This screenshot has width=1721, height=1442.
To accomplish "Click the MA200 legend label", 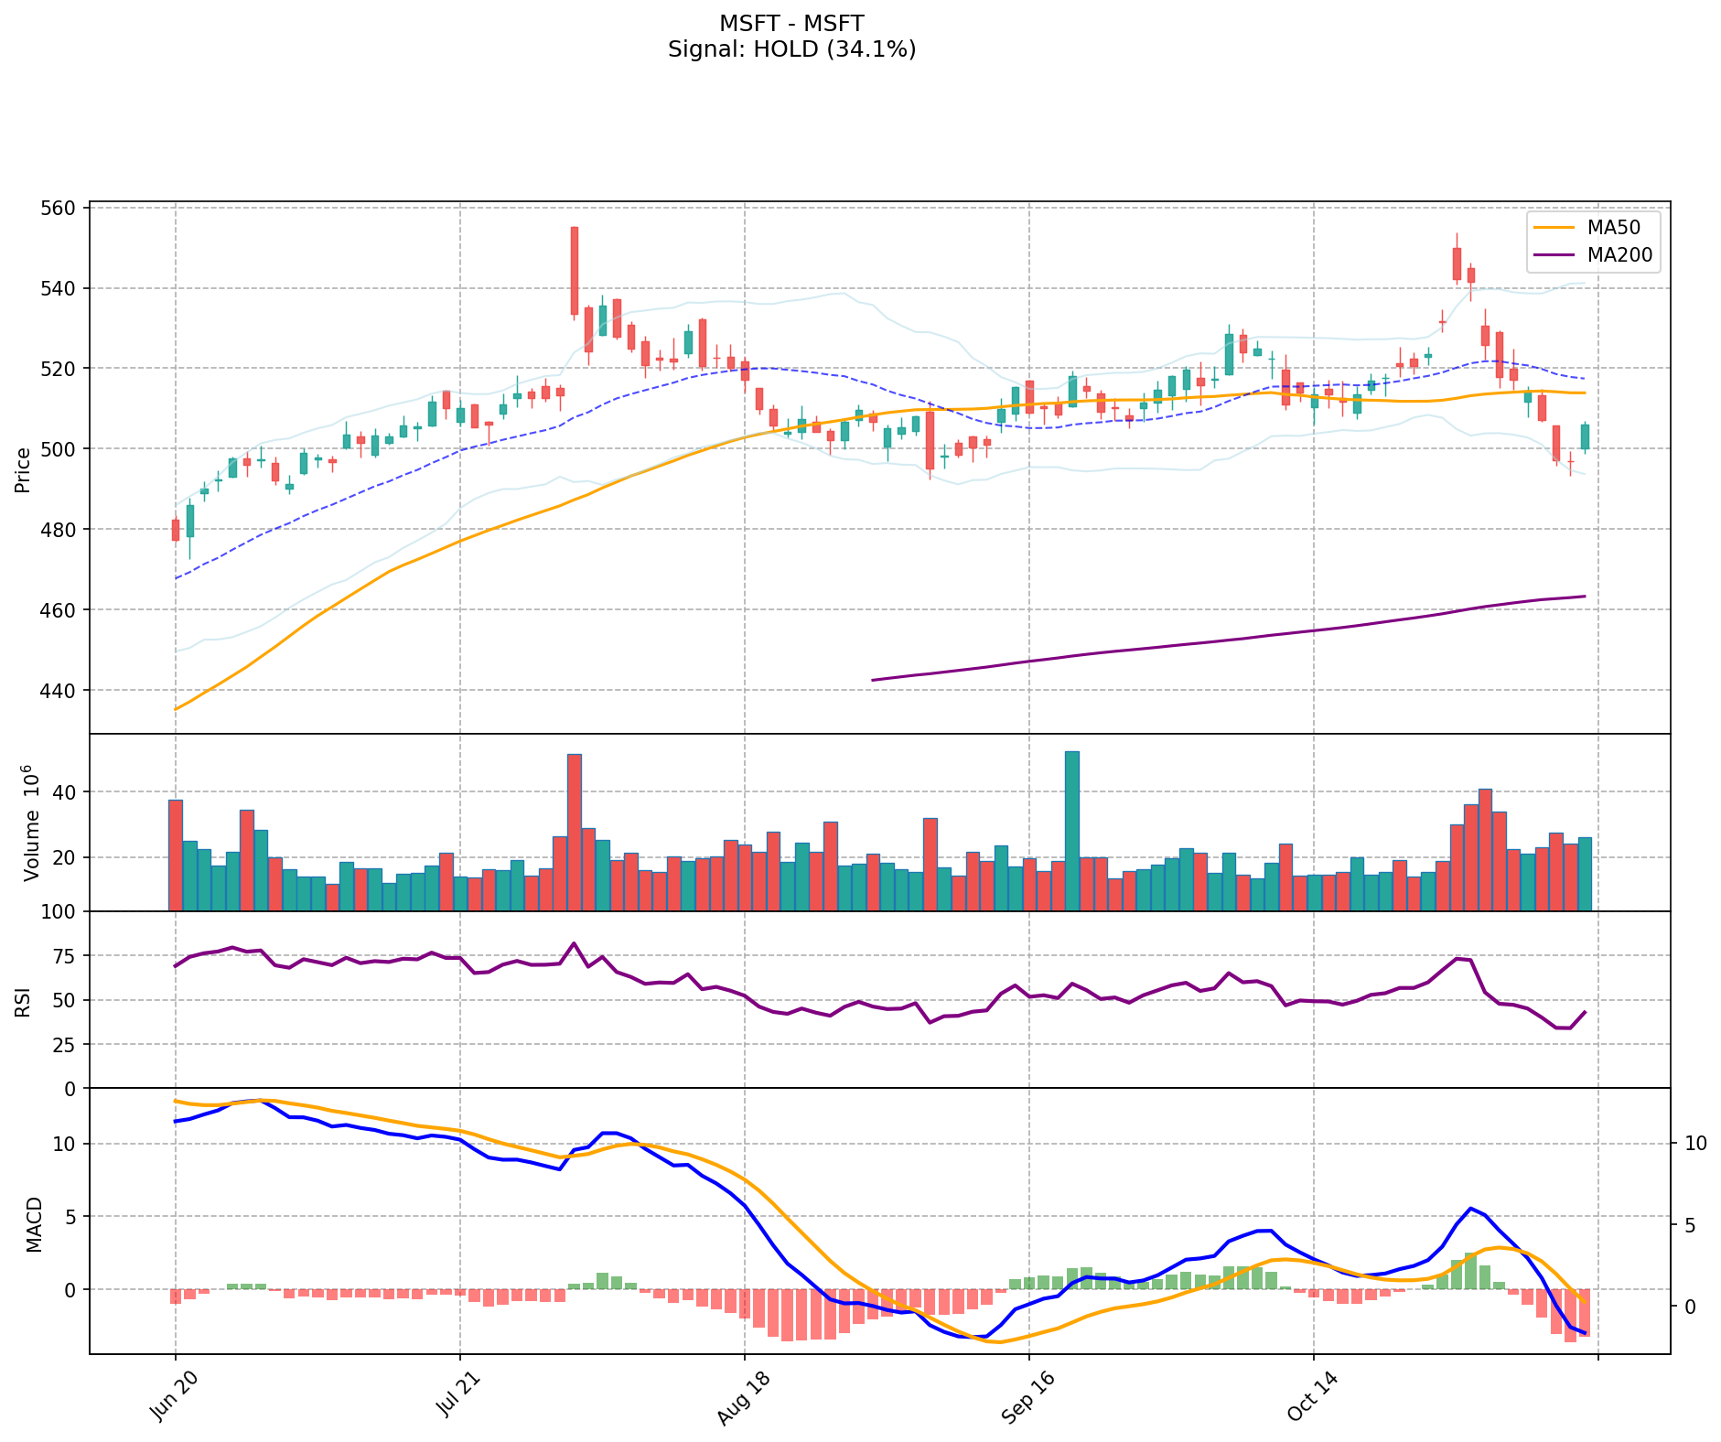I will click(x=1619, y=255).
